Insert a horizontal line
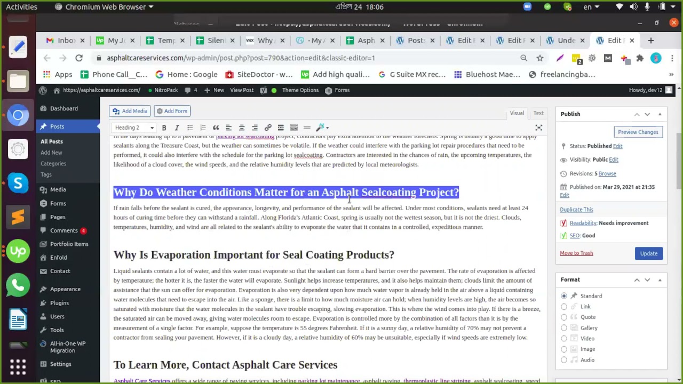 point(307,127)
